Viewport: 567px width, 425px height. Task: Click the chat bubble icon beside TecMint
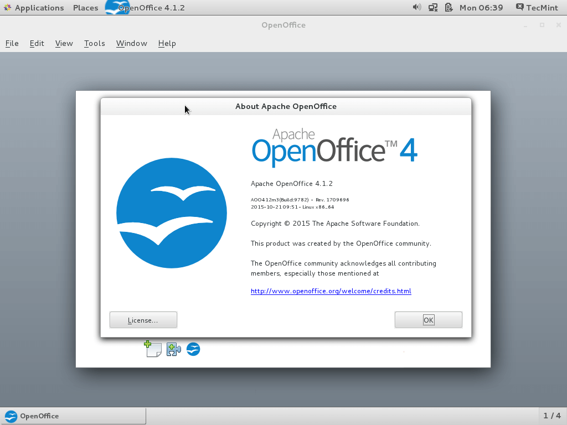(519, 8)
